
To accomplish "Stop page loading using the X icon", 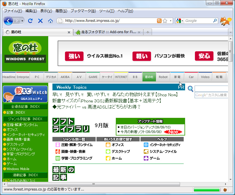I will pyautogui.click(x=40, y=21).
